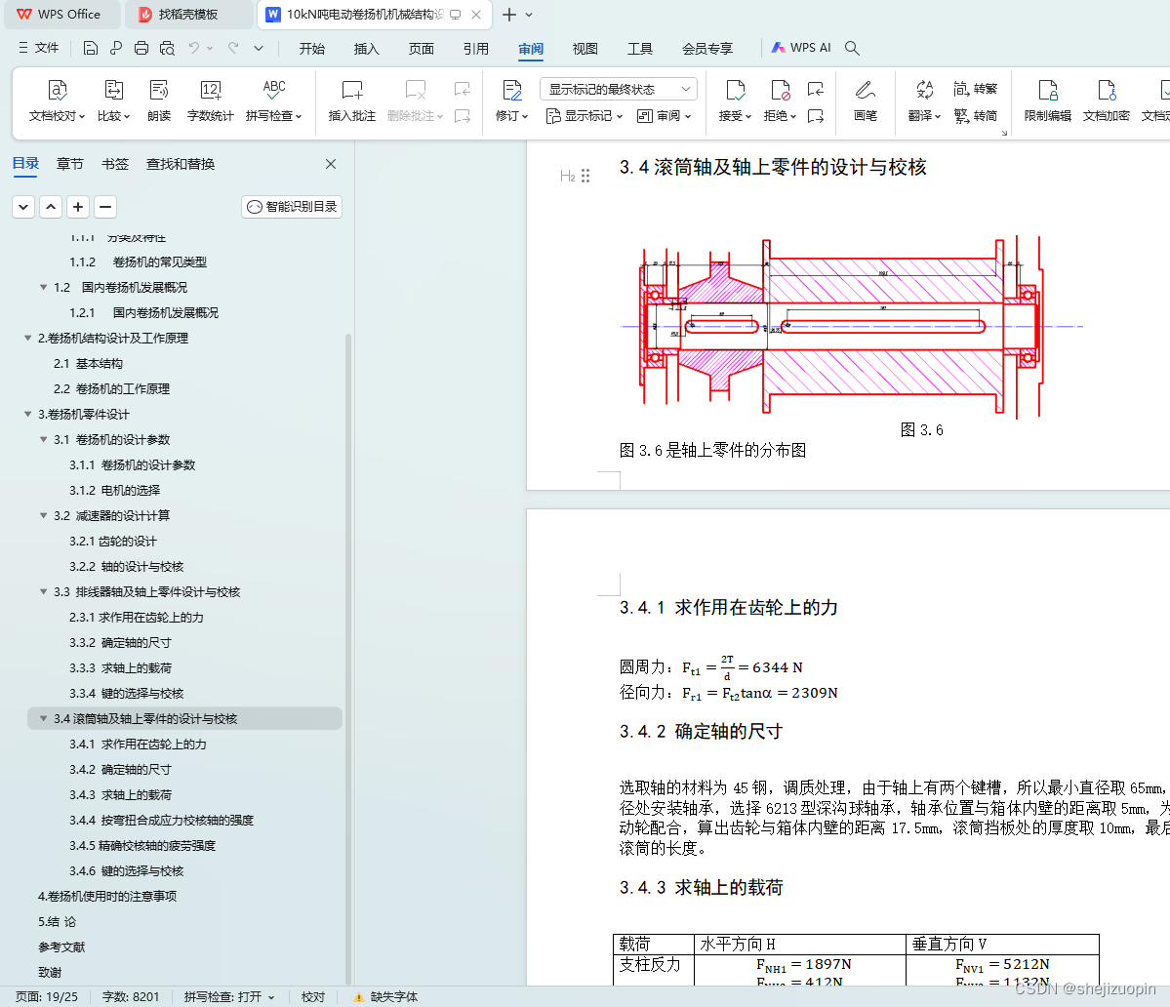1170x1007 pixels.
Task: Jump to 参考文献 in outline
Action: 61,947
